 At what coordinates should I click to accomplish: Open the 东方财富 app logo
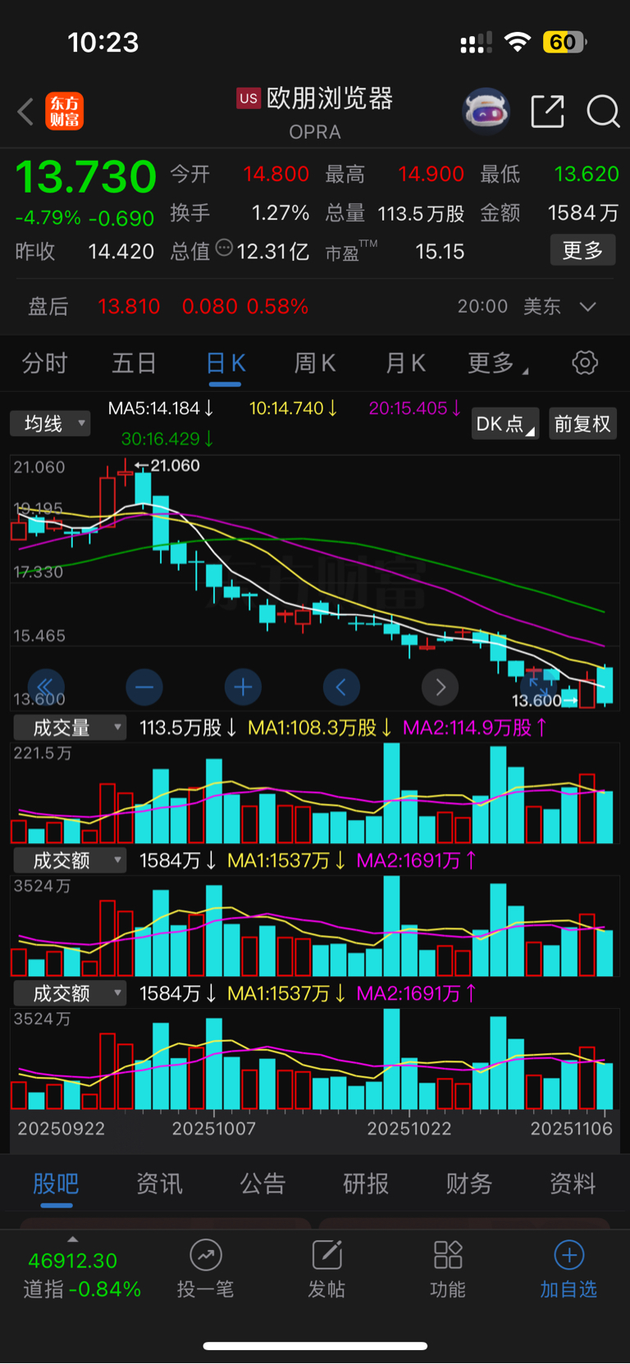(x=64, y=112)
